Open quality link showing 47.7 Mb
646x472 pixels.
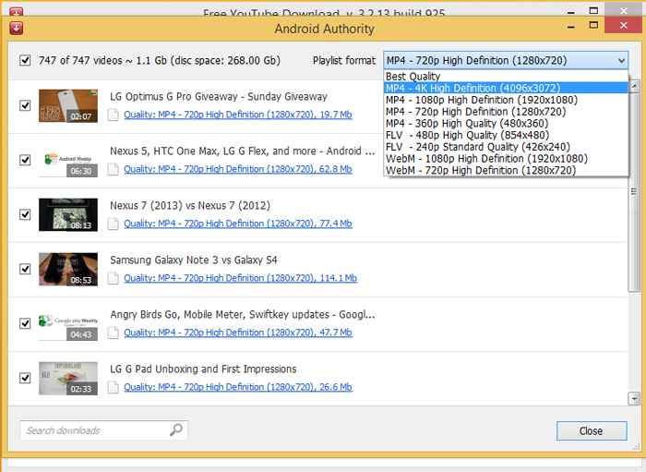tap(238, 333)
